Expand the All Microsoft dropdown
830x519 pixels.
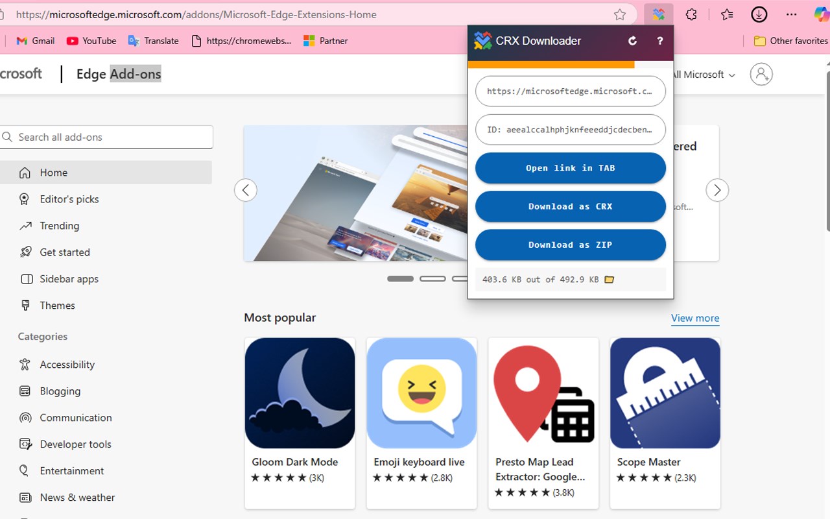coord(704,75)
